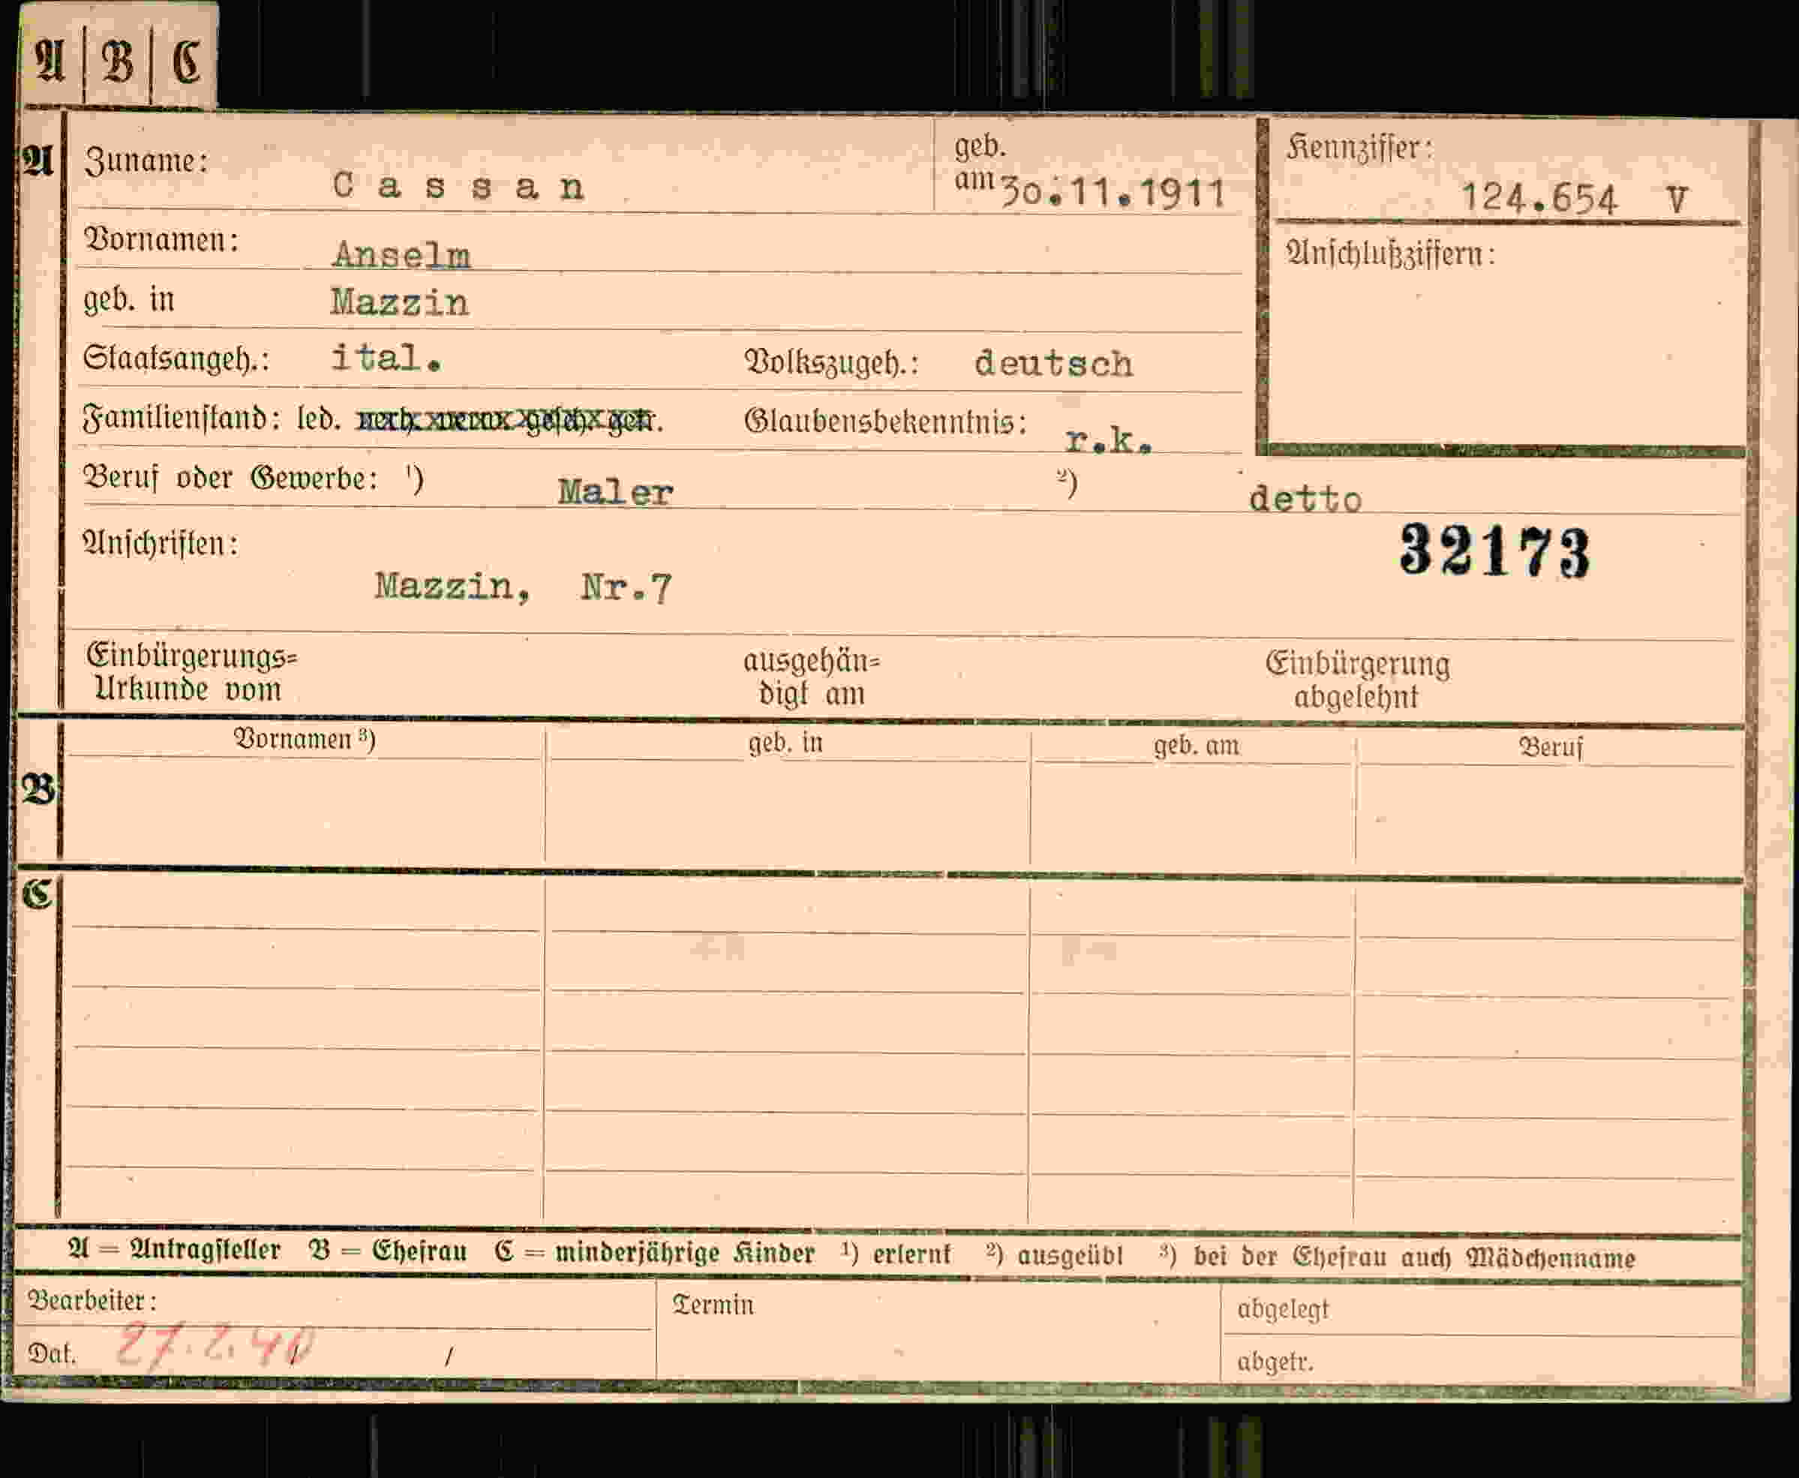Click the 'Volkszugeh.:' label
The image size is (1799, 1478).
(831, 362)
